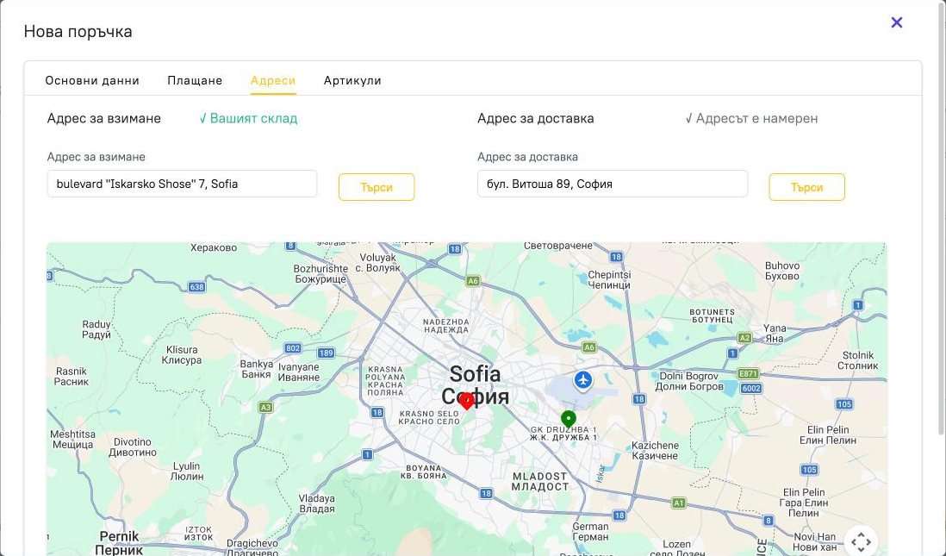Image resolution: width=946 pixels, height=556 pixels.
Task: Click the E871 road shield on map
Action: (x=748, y=373)
